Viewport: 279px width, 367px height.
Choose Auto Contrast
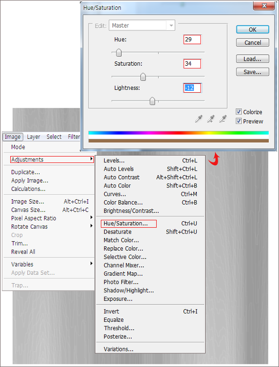(150, 178)
